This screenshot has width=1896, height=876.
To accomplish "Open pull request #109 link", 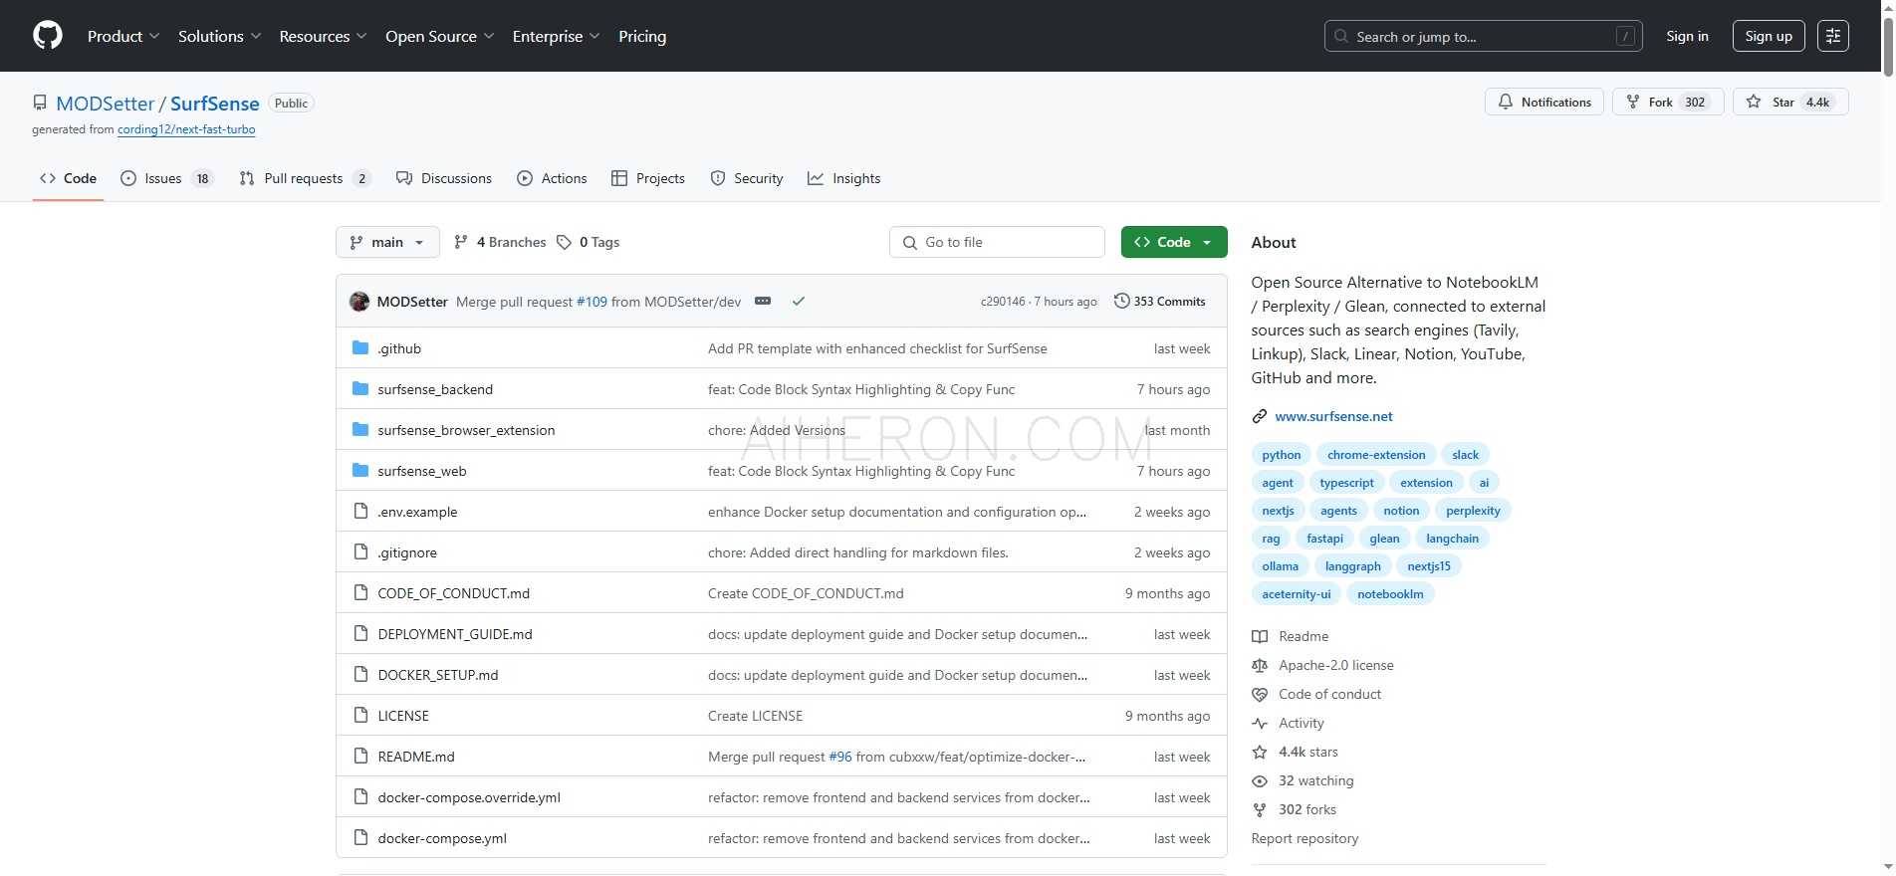I will [592, 302].
